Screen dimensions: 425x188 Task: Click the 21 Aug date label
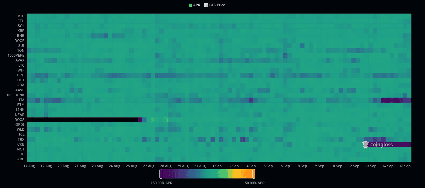[80, 166]
